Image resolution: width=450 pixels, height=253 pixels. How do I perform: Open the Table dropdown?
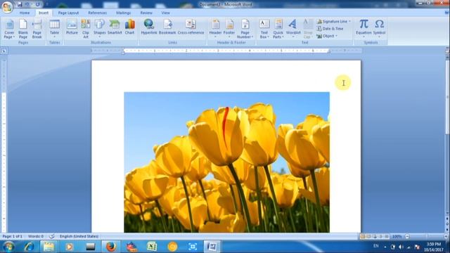coord(55,29)
